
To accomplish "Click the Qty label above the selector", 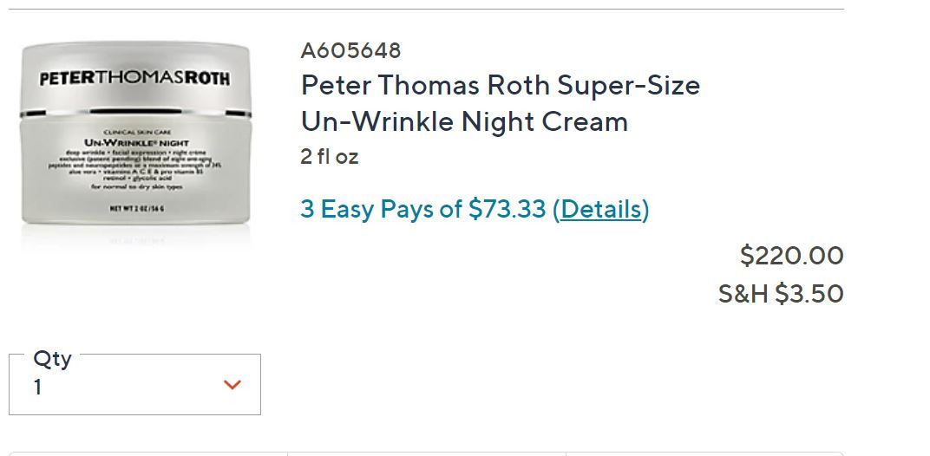I will 52,358.
